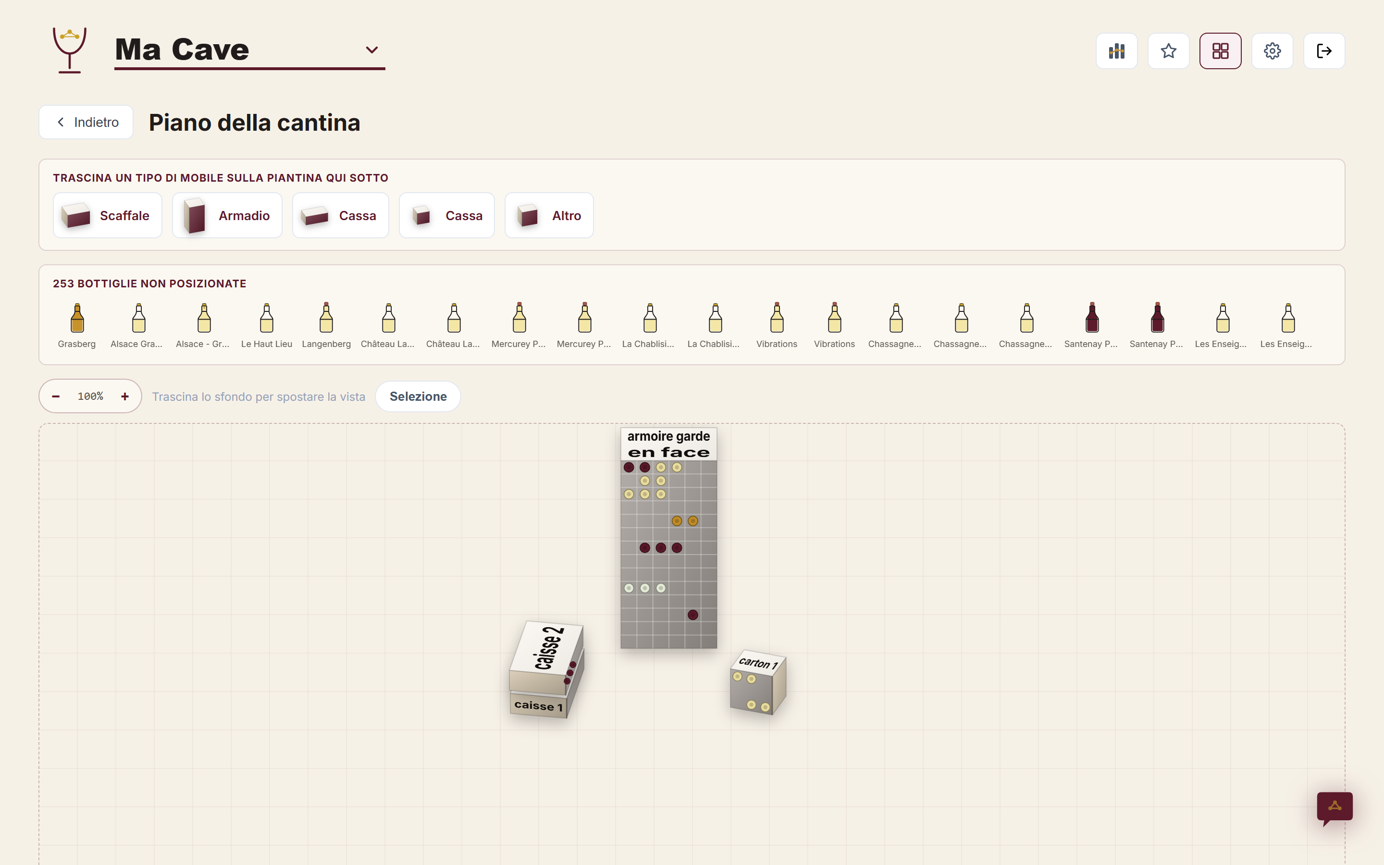Click the first La Chablisi... bottle
This screenshot has height=865, width=1384.
pos(649,325)
